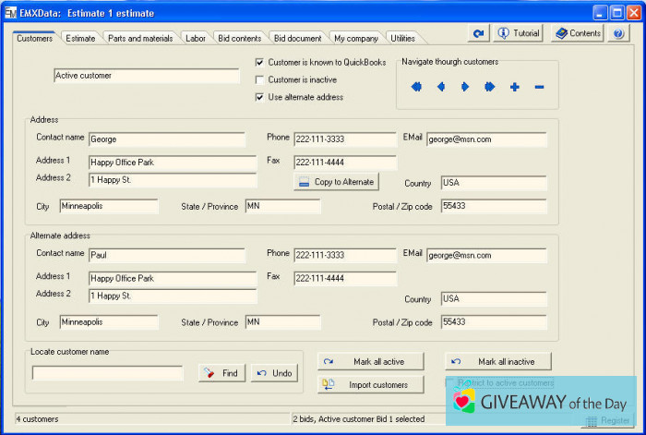Open the My company tab
The image size is (646, 435).
(x=355, y=39)
